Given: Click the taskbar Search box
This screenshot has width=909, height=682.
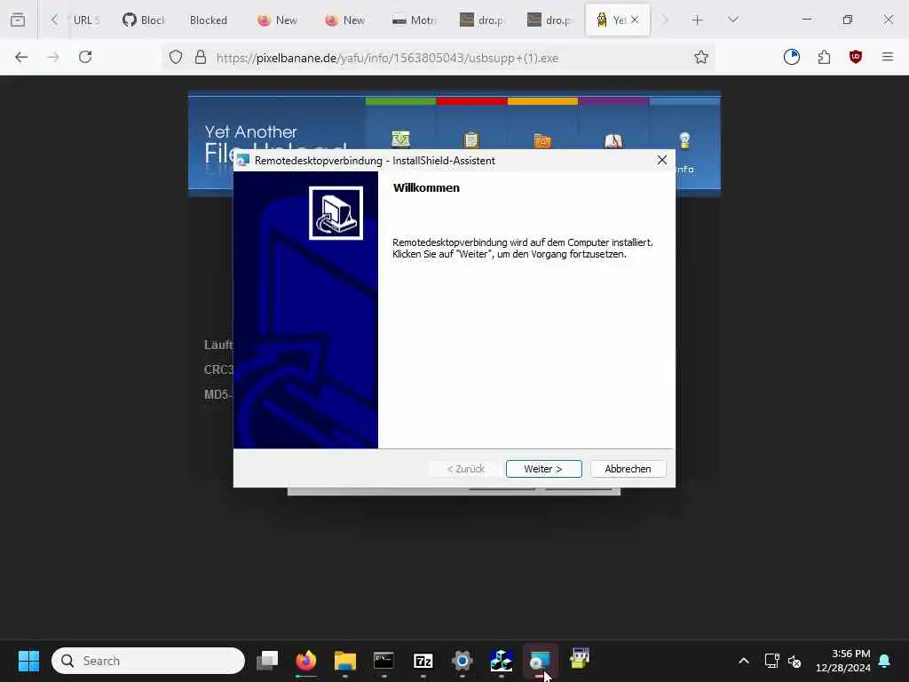Looking at the screenshot, I should pyautogui.click(x=148, y=661).
